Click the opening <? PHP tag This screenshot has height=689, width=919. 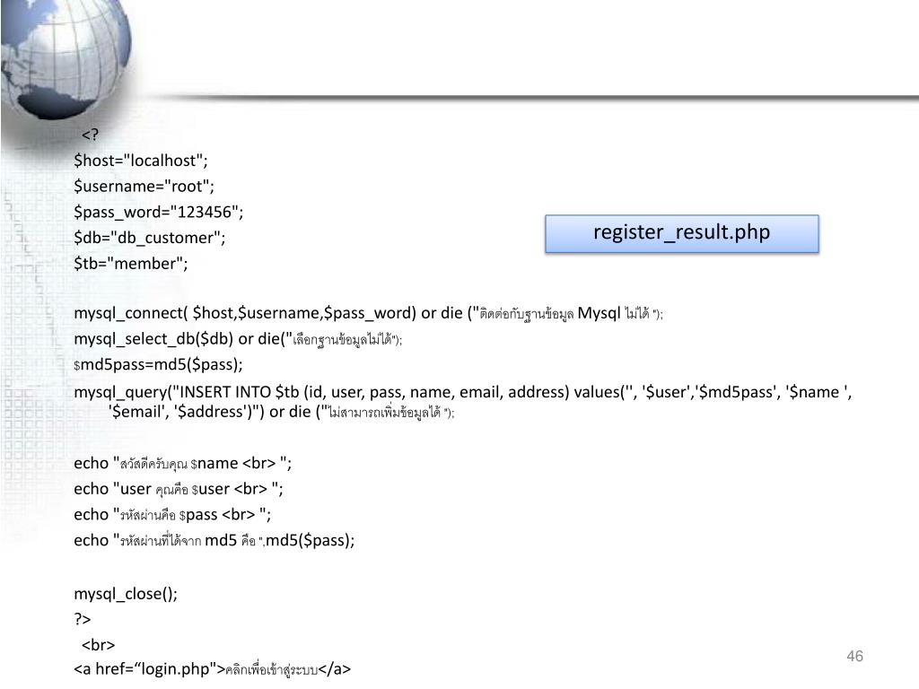coord(90,135)
